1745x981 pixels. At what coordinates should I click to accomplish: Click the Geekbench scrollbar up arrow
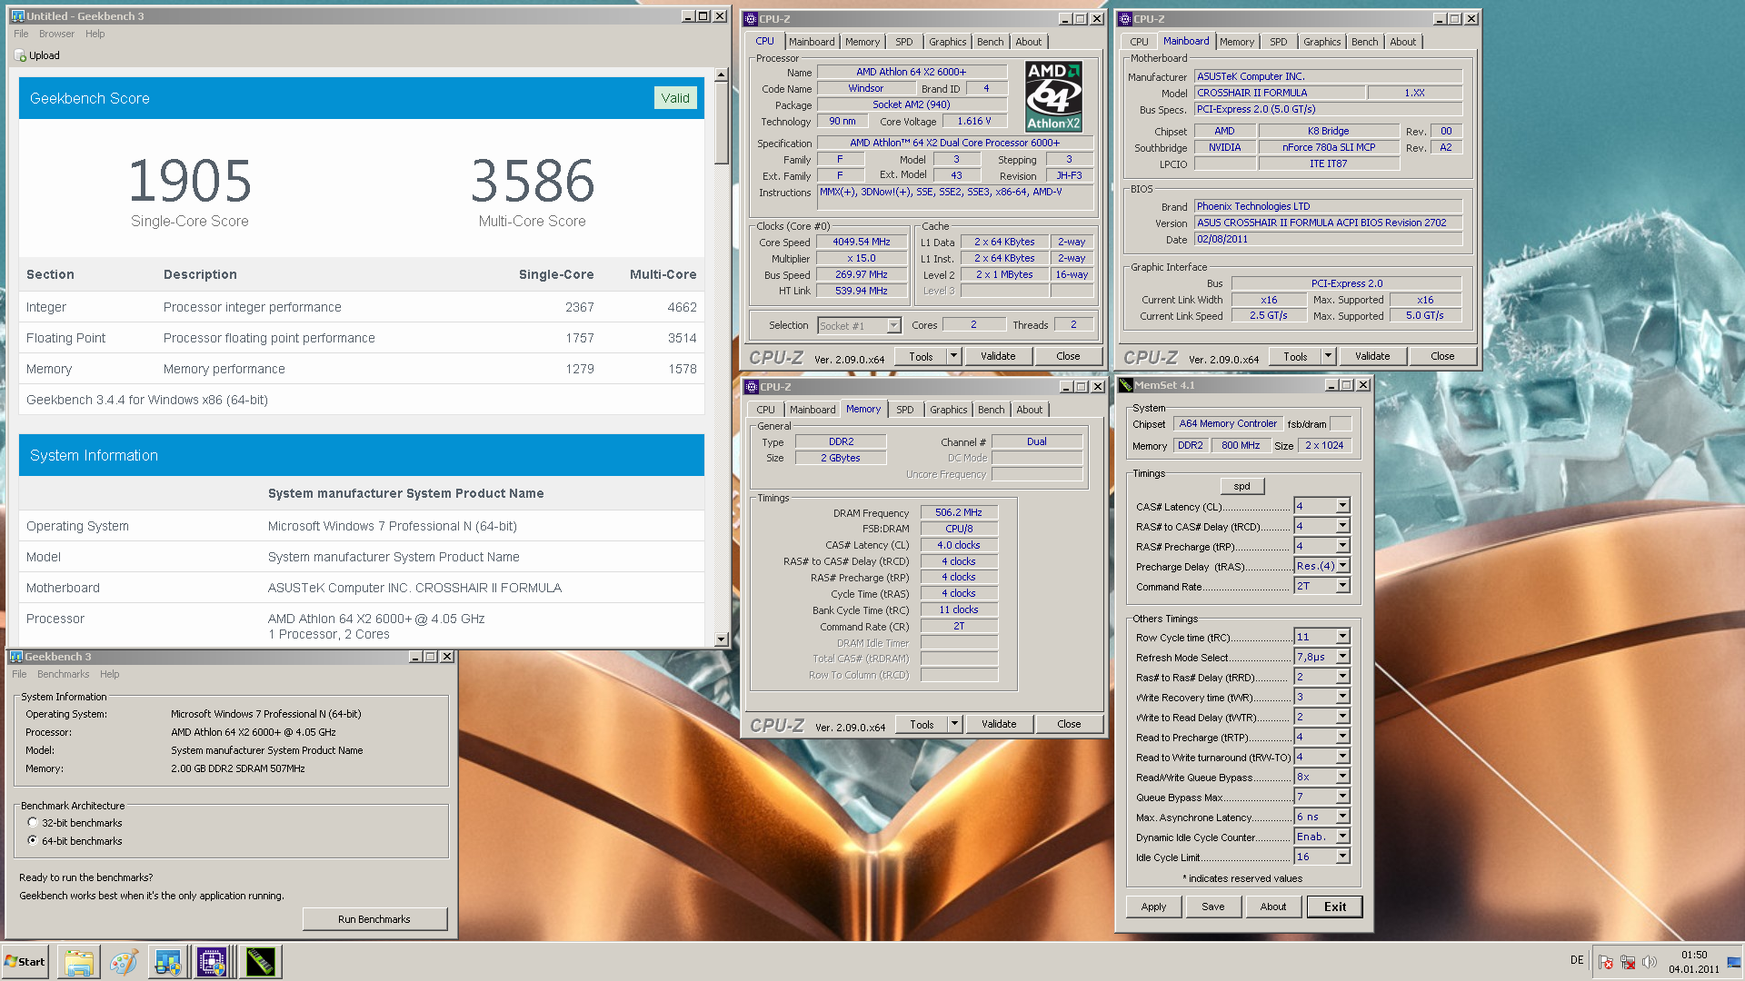point(721,75)
